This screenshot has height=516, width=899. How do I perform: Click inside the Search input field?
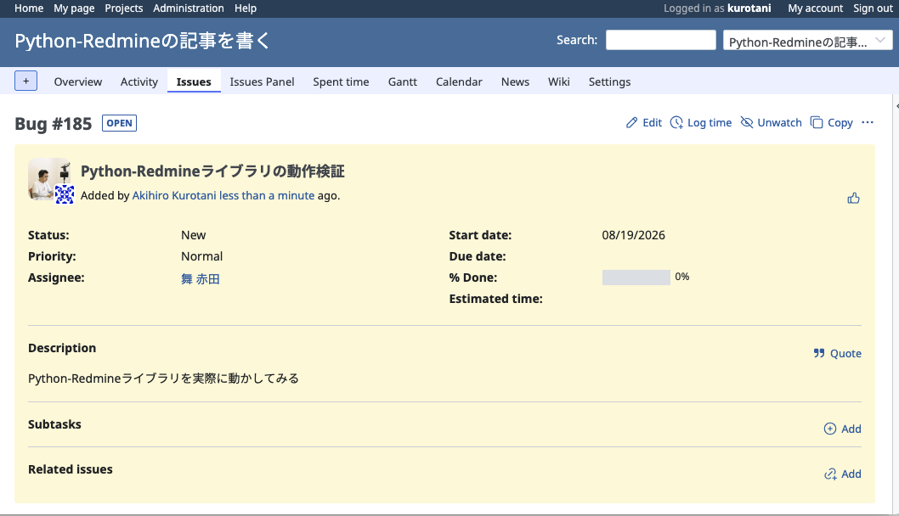coord(660,40)
